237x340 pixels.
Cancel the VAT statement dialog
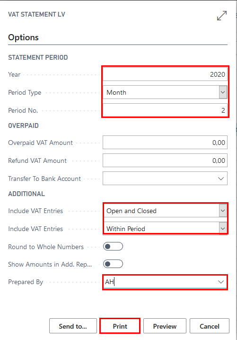point(210,326)
